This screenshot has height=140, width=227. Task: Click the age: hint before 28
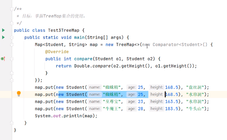click(132, 109)
